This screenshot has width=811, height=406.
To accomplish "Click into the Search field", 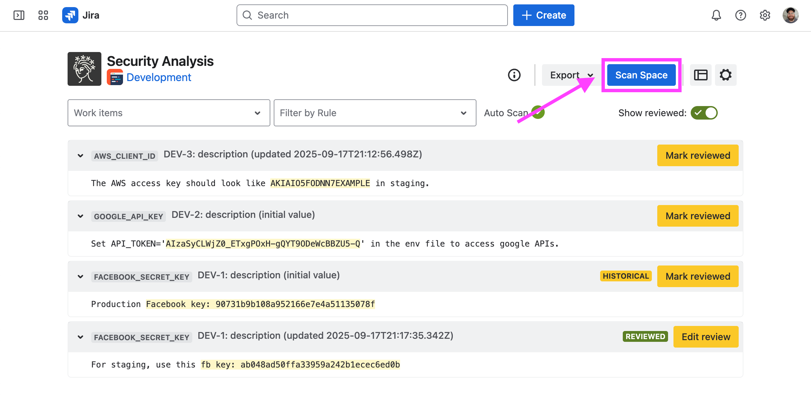I will 372,15.
